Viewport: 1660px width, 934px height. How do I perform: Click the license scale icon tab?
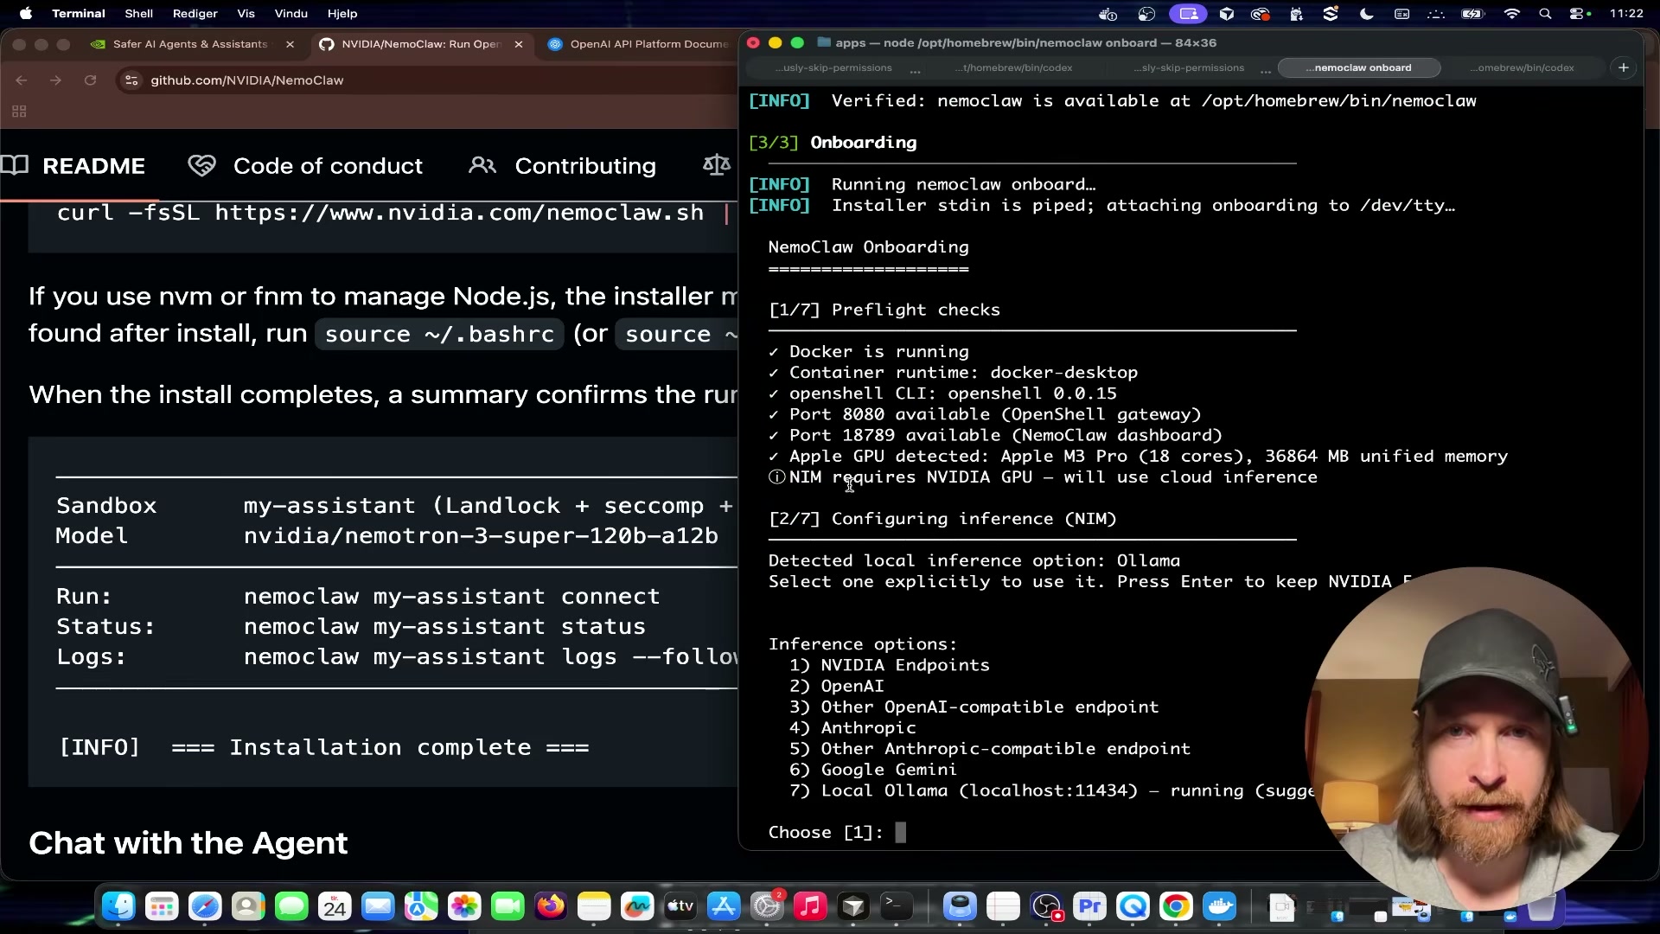click(717, 165)
